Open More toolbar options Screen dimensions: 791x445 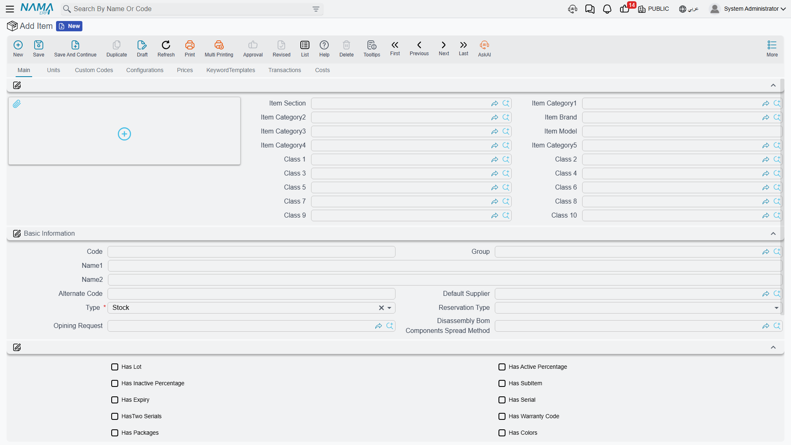pos(772,49)
